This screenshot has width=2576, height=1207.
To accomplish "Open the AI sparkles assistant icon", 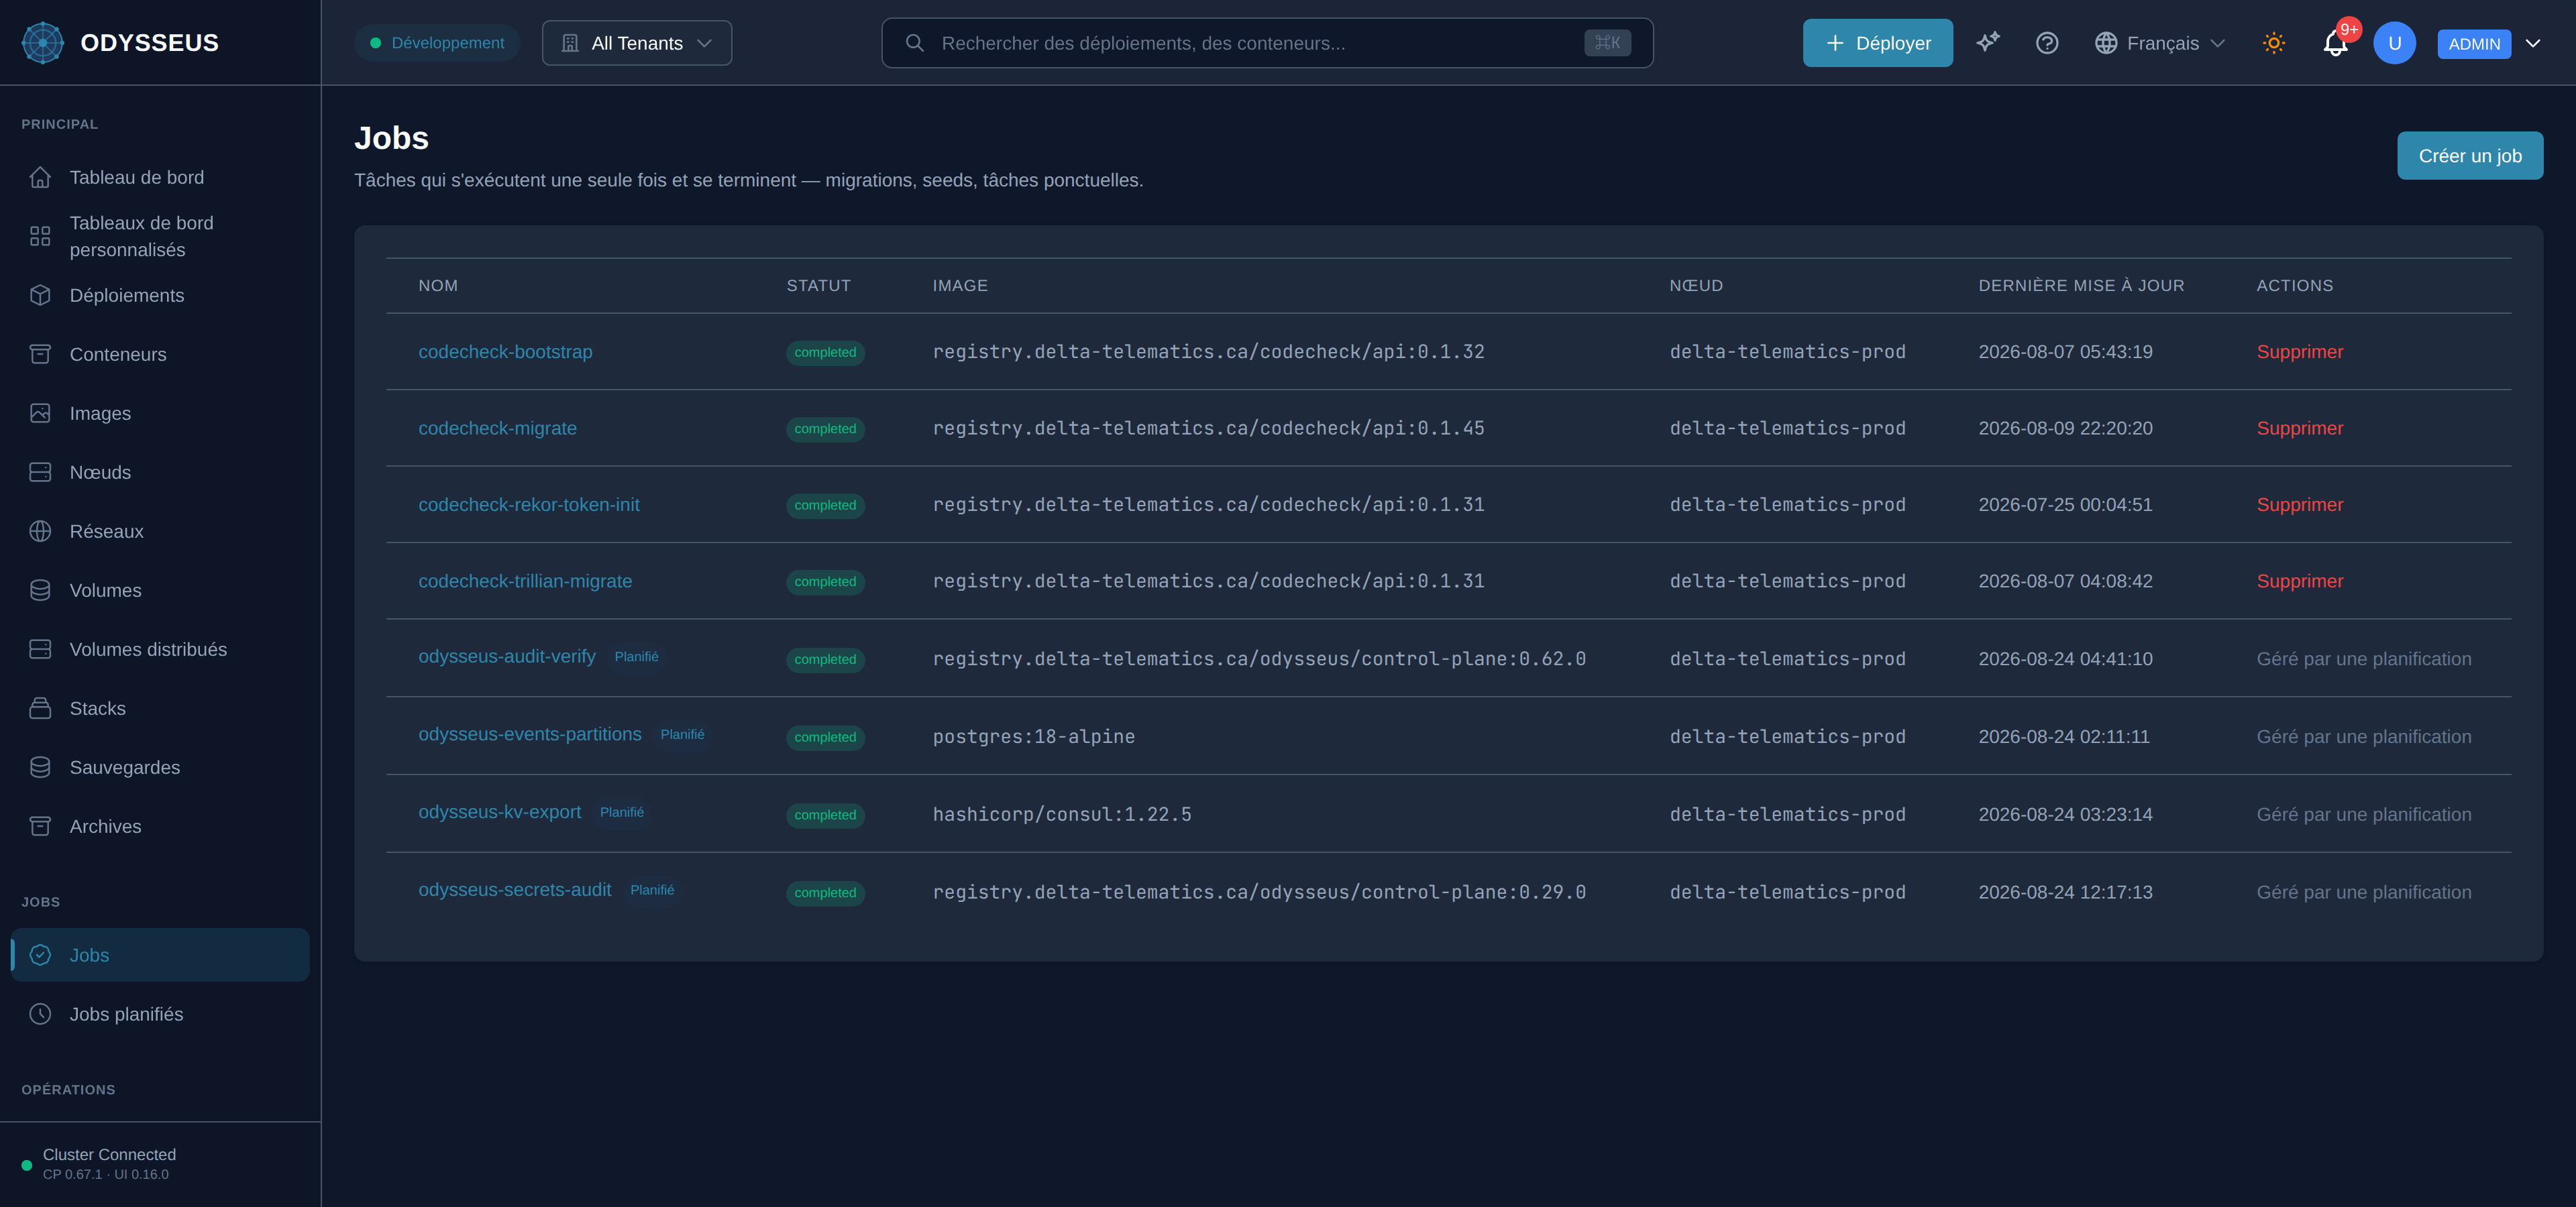I will click(1988, 43).
